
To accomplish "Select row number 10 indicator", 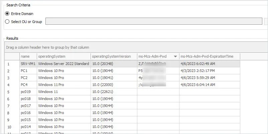I will [x=12, y=127].
